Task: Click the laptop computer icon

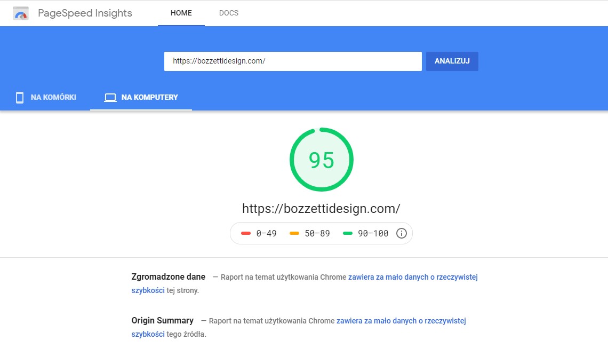Action: pyautogui.click(x=110, y=98)
